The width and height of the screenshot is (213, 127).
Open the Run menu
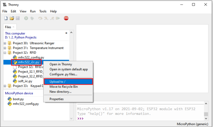(x=33, y=11)
